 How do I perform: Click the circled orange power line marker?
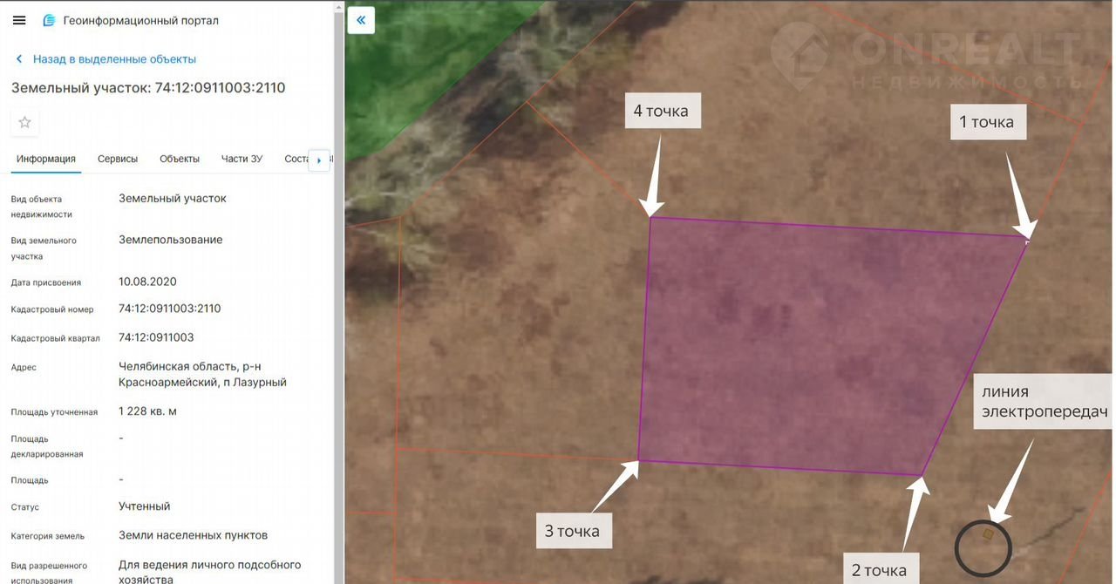tap(987, 534)
